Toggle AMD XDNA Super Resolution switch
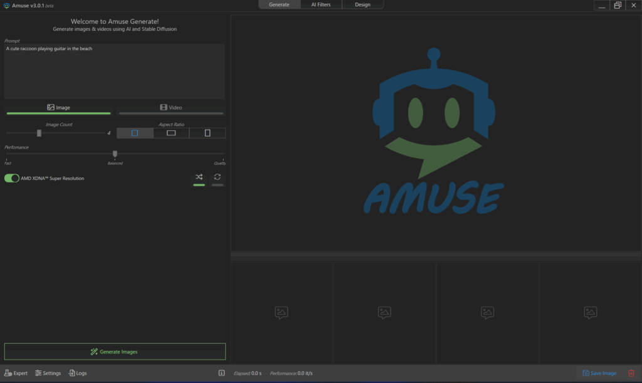The height and width of the screenshot is (383, 642). click(x=12, y=179)
